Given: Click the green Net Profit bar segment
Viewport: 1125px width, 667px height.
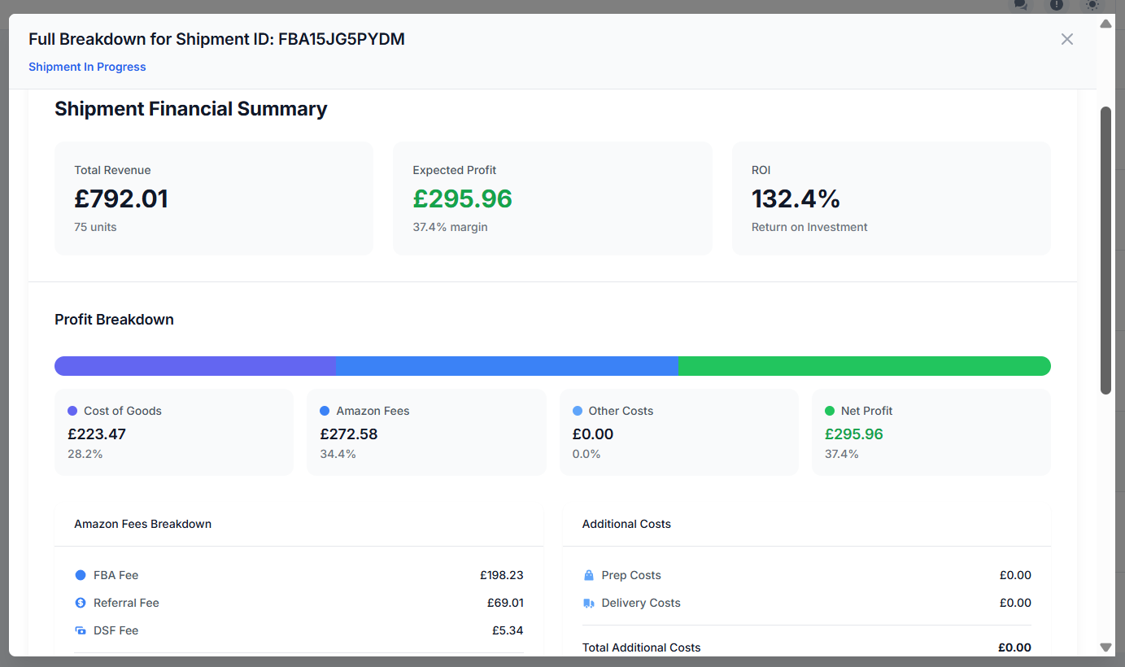Looking at the screenshot, I should [x=864, y=366].
